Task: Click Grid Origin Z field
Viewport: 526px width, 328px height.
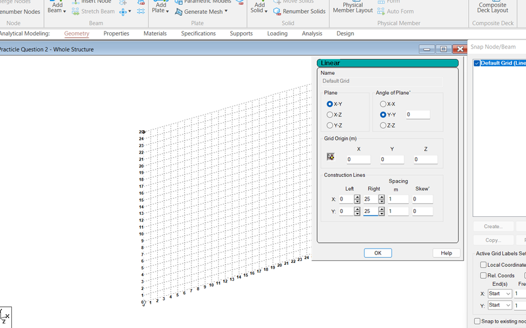Action: (425, 160)
